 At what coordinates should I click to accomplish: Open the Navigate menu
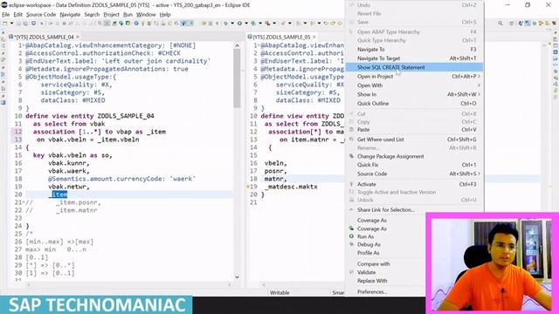pos(70,15)
